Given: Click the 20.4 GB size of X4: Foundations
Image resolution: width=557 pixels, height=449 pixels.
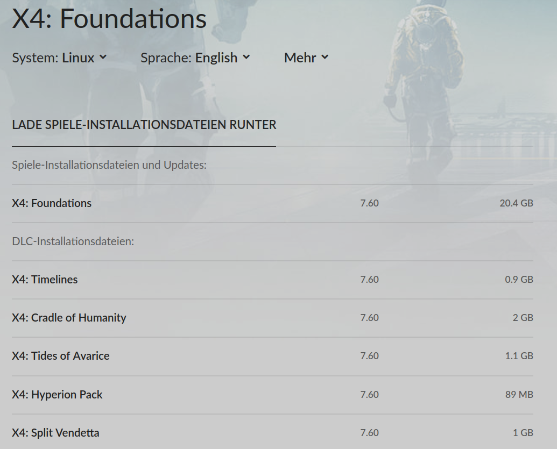Looking at the screenshot, I should (x=516, y=203).
